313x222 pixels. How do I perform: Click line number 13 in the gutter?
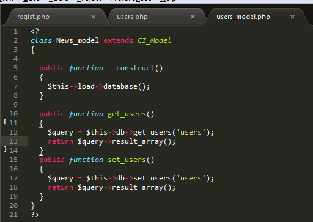(x=13, y=141)
